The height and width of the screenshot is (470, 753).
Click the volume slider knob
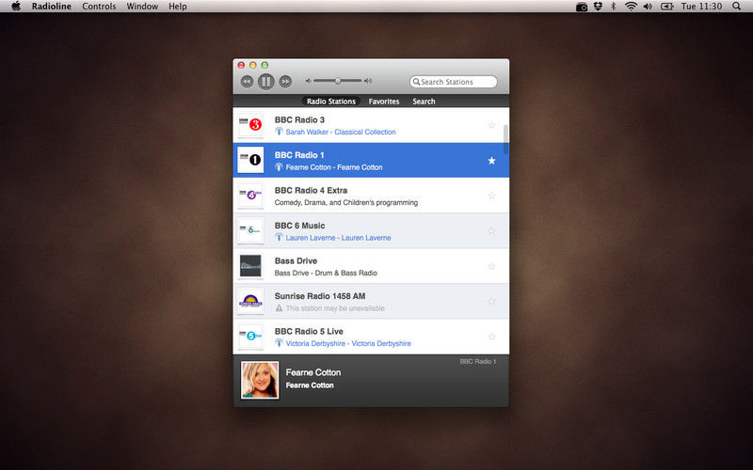pos(338,81)
